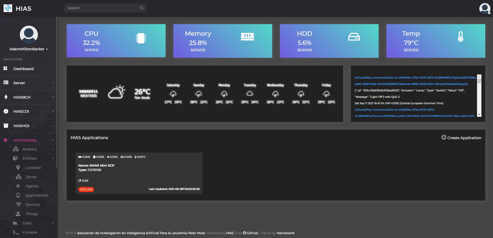Click the Things upload icon

coord(18,214)
